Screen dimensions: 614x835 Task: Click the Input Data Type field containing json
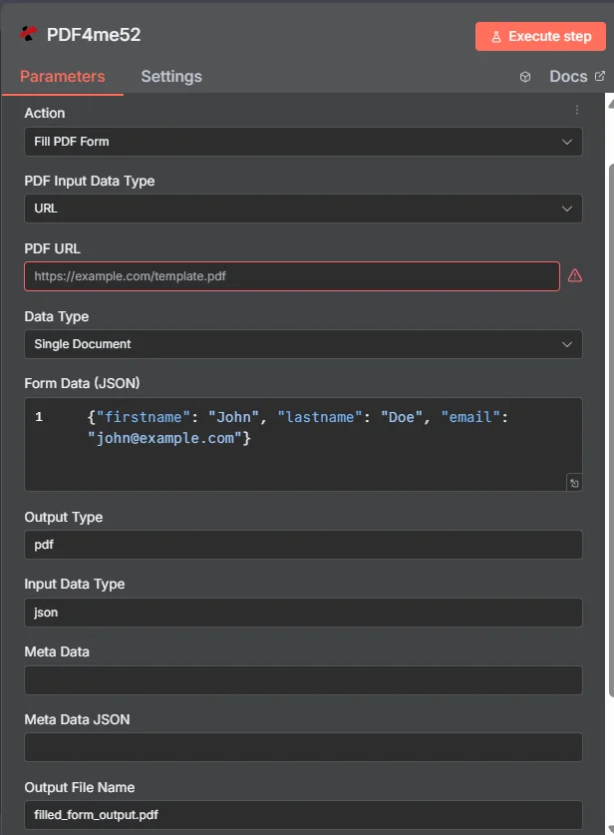303,613
